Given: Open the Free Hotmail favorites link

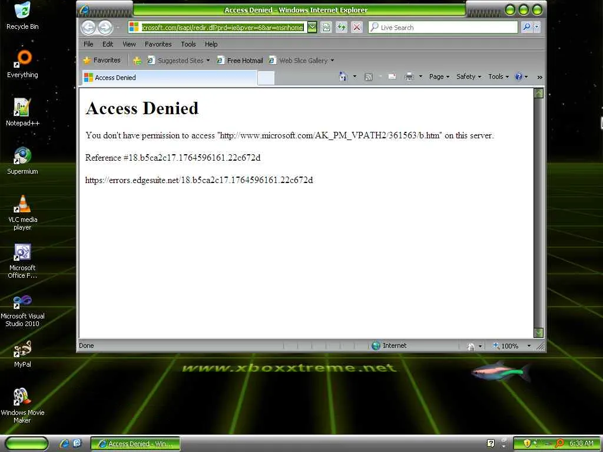Looking at the screenshot, I should [240, 61].
